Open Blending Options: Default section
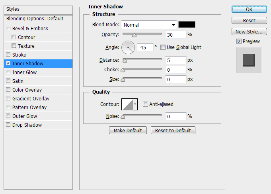This screenshot has height=194, width=271. [35, 19]
